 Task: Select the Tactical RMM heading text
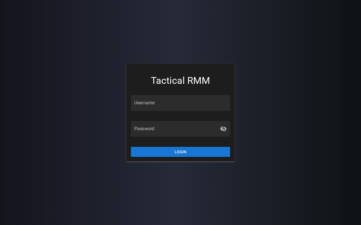point(180,81)
